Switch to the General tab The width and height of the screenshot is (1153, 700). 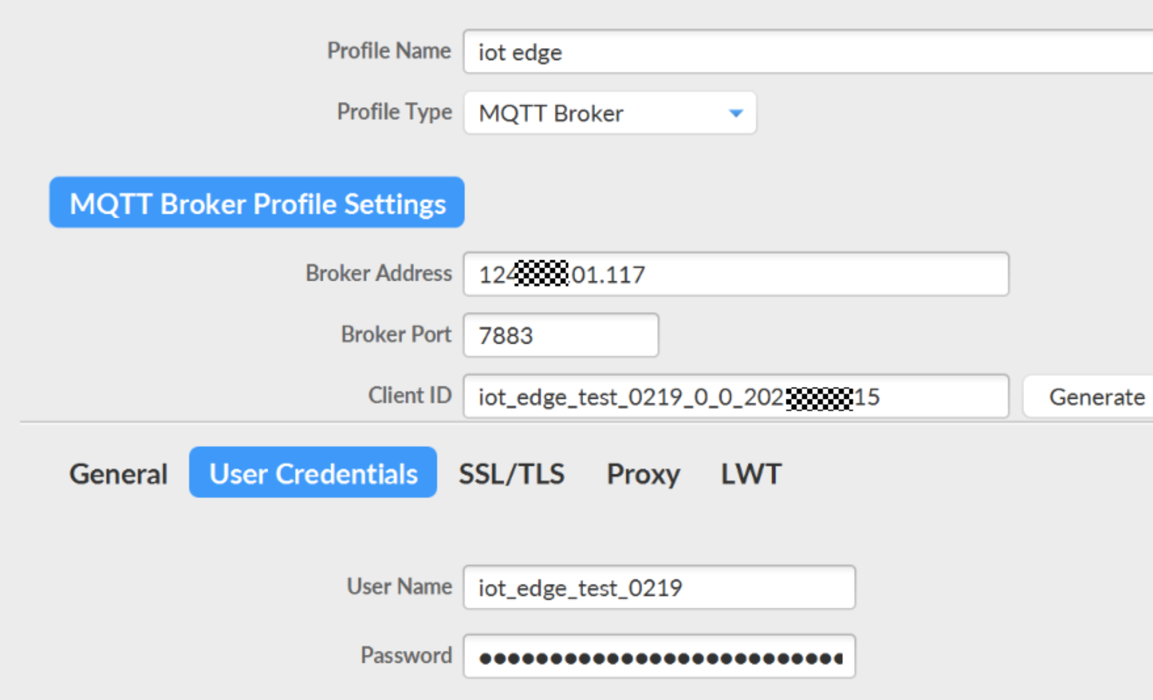[x=118, y=473]
